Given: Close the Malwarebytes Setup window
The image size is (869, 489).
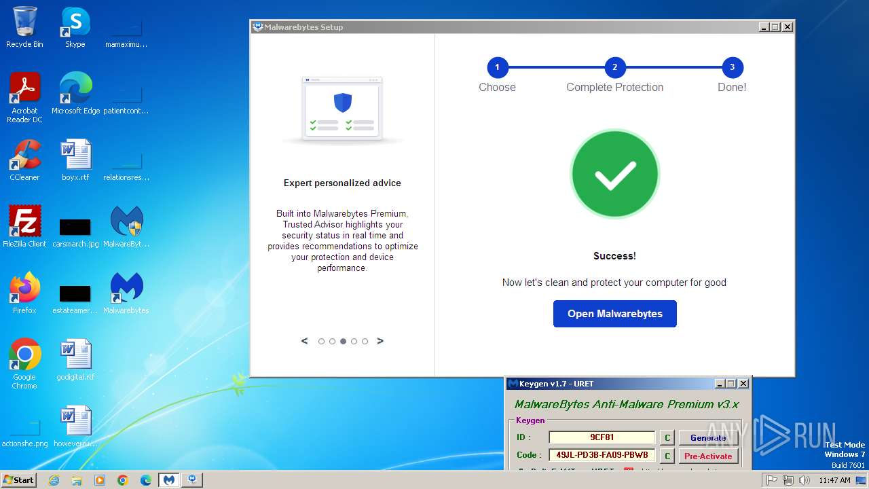Looking at the screenshot, I should point(788,27).
